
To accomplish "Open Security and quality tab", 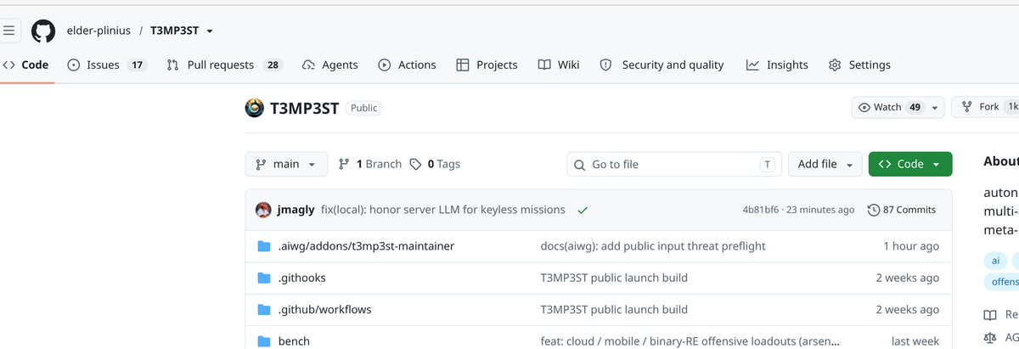I will click(x=662, y=65).
